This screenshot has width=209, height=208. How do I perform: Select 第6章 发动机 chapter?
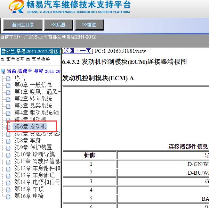30,126
